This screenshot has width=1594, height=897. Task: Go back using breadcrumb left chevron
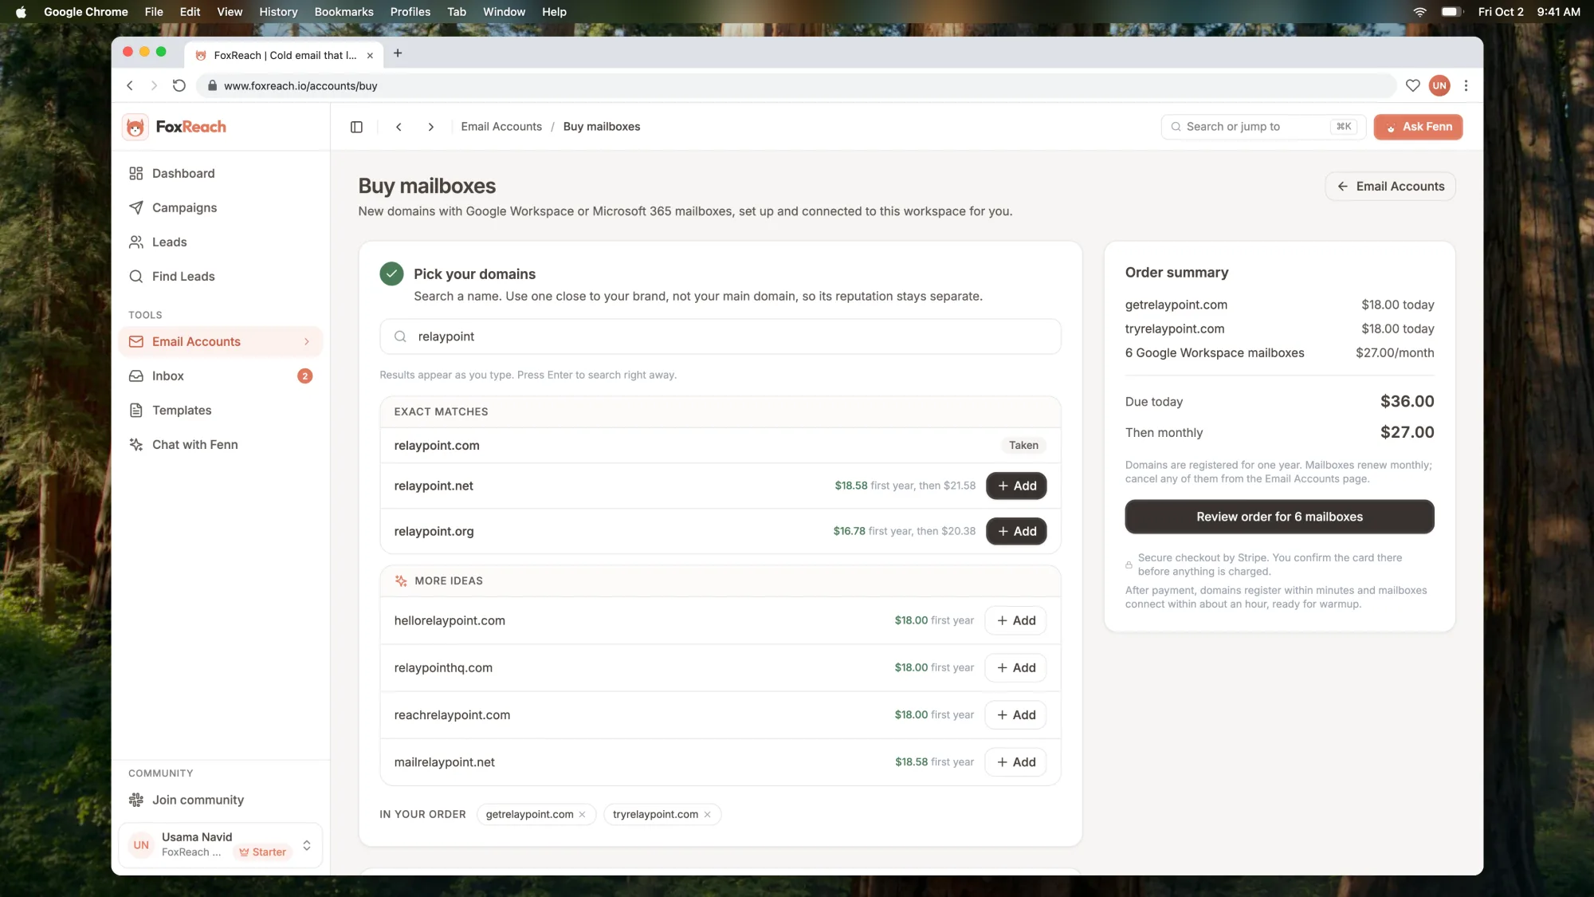coord(398,127)
